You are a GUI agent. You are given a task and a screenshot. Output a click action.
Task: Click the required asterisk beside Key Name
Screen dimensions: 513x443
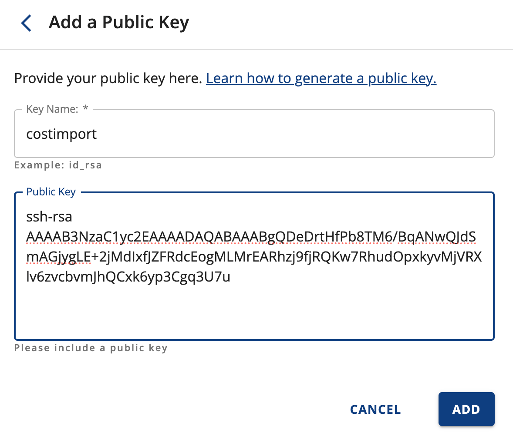pos(86,109)
